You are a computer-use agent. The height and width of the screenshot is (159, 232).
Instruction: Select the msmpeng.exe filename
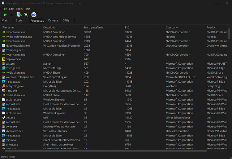click(14, 50)
